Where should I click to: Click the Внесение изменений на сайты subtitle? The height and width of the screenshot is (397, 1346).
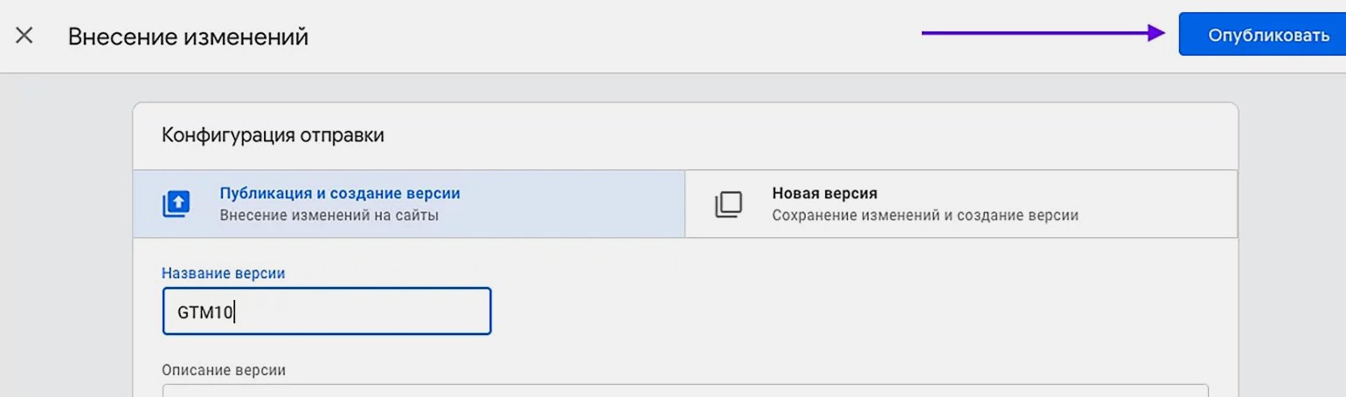pyautogui.click(x=329, y=215)
